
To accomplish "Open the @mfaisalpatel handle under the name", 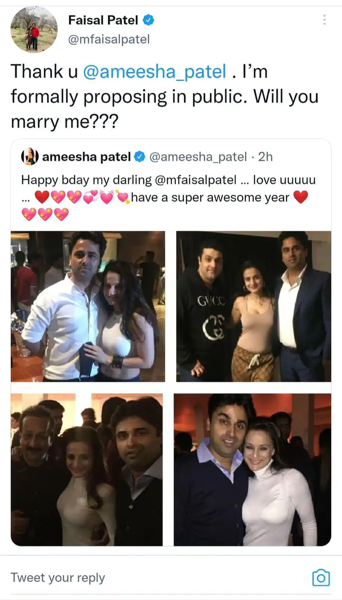I will pos(109,39).
